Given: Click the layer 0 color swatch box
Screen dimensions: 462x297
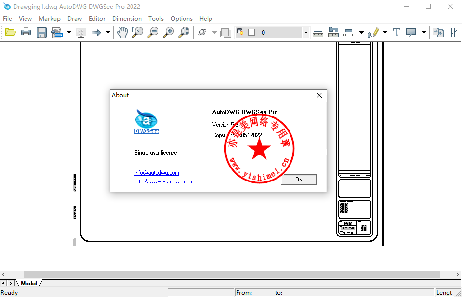Looking at the screenshot, I should click(x=251, y=32).
